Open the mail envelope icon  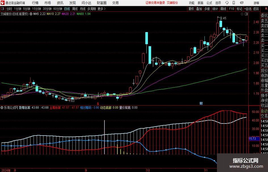[242, 3]
